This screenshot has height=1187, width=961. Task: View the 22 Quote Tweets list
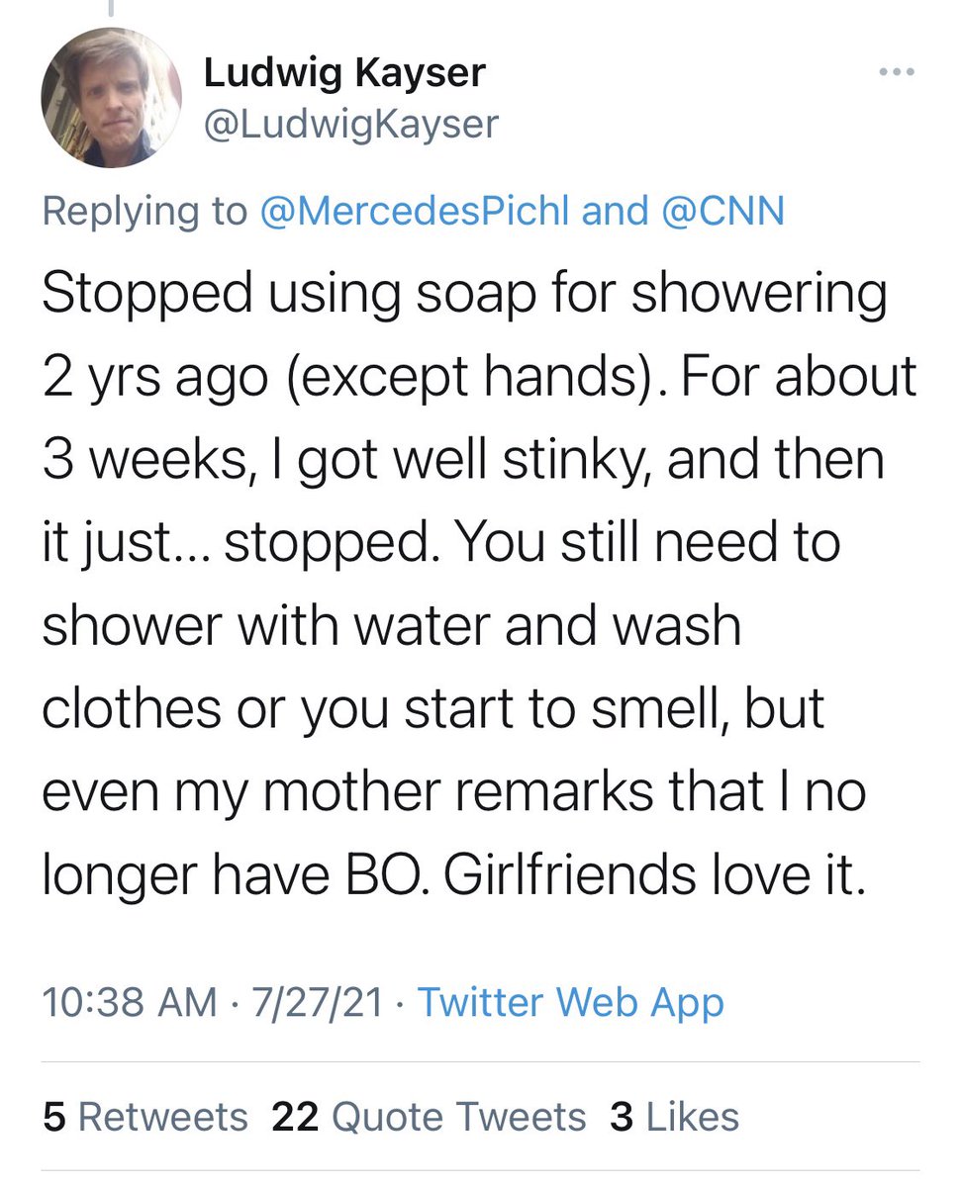(x=429, y=1117)
